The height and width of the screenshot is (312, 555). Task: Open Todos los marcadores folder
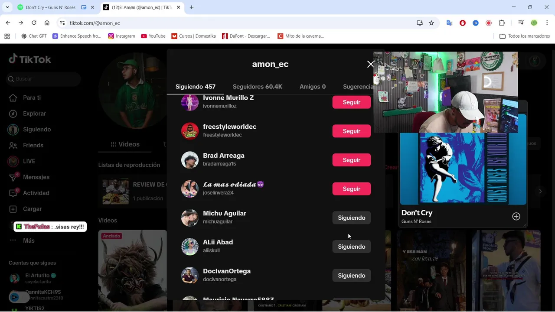[525, 36]
